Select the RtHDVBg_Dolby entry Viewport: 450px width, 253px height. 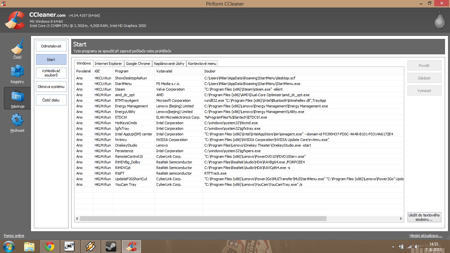click(239, 162)
